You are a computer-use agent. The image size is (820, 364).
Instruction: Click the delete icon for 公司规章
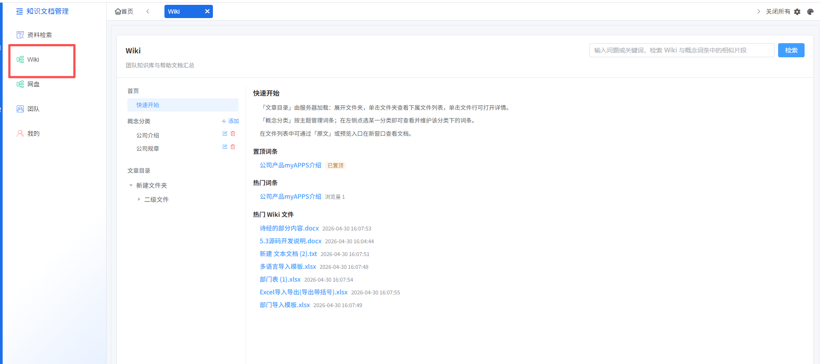coord(233,147)
